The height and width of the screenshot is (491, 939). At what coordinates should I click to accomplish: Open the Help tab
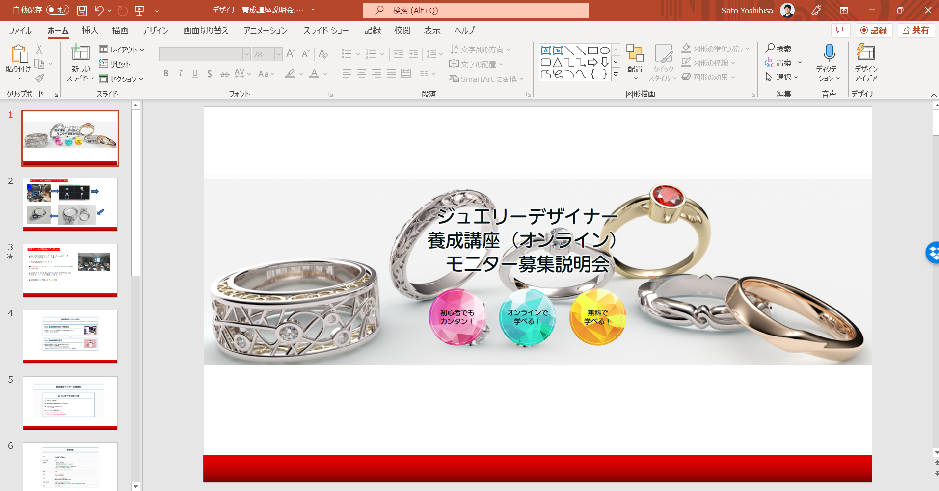464,31
